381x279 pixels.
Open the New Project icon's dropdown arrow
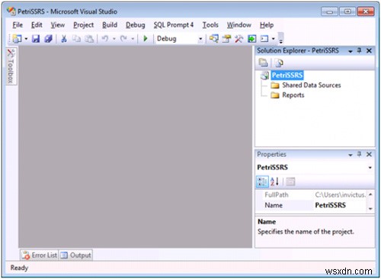point(26,39)
